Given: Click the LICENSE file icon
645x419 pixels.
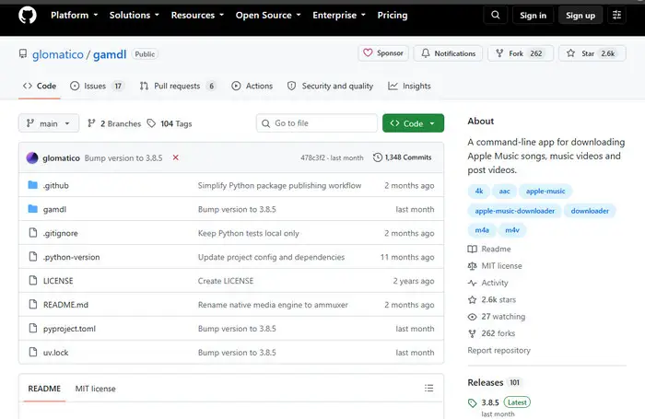Looking at the screenshot, I should click(x=33, y=281).
